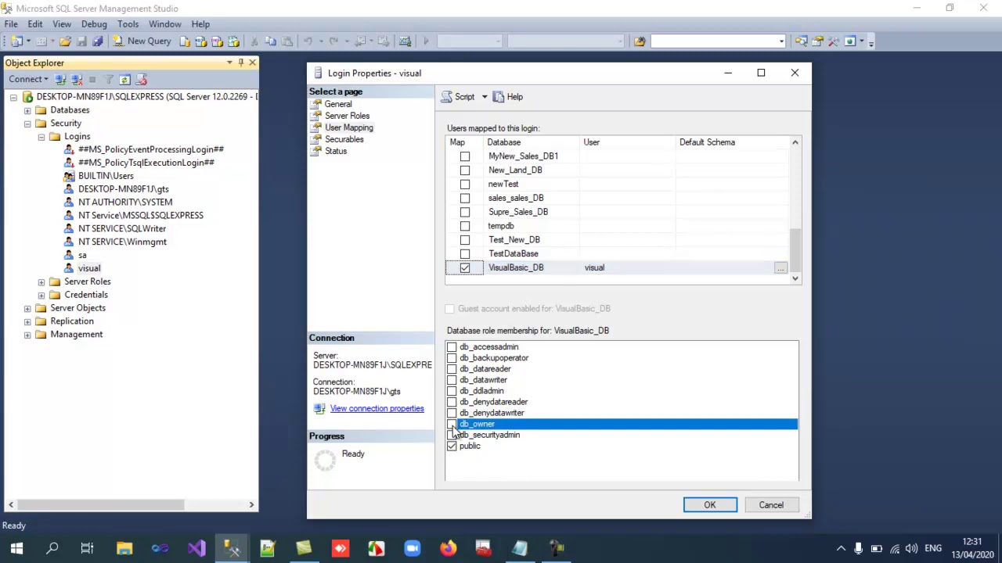Click the Disconnect icon in Object Explorer
Screen dimensions: 1002x563
tap(77, 79)
